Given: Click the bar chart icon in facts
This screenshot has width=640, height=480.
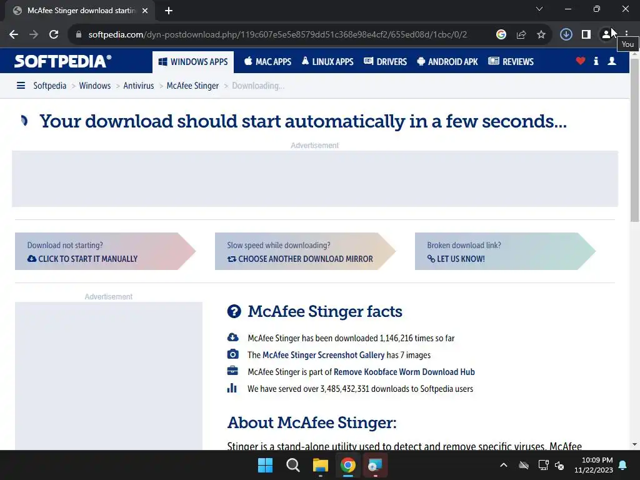Looking at the screenshot, I should tap(232, 387).
